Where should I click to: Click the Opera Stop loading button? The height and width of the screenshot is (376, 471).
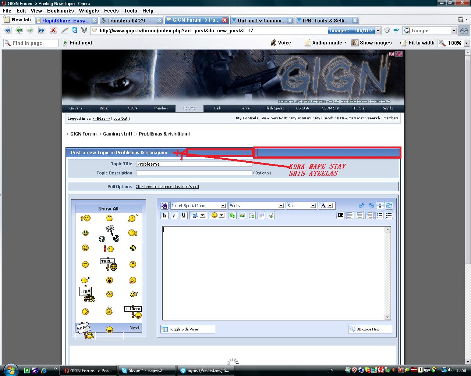tap(53, 30)
